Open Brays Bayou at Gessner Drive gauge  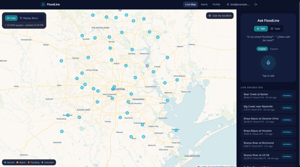click(268, 120)
